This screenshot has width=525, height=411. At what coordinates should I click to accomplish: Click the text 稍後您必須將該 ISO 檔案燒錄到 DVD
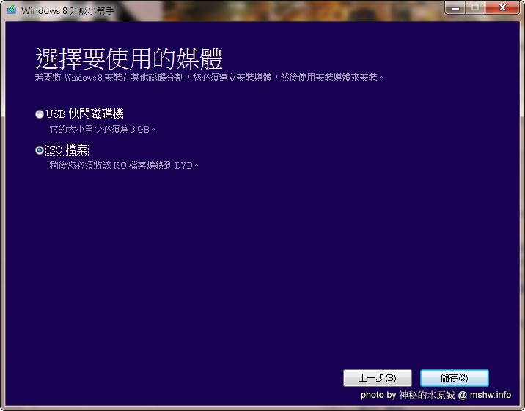pyautogui.click(x=124, y=165)
